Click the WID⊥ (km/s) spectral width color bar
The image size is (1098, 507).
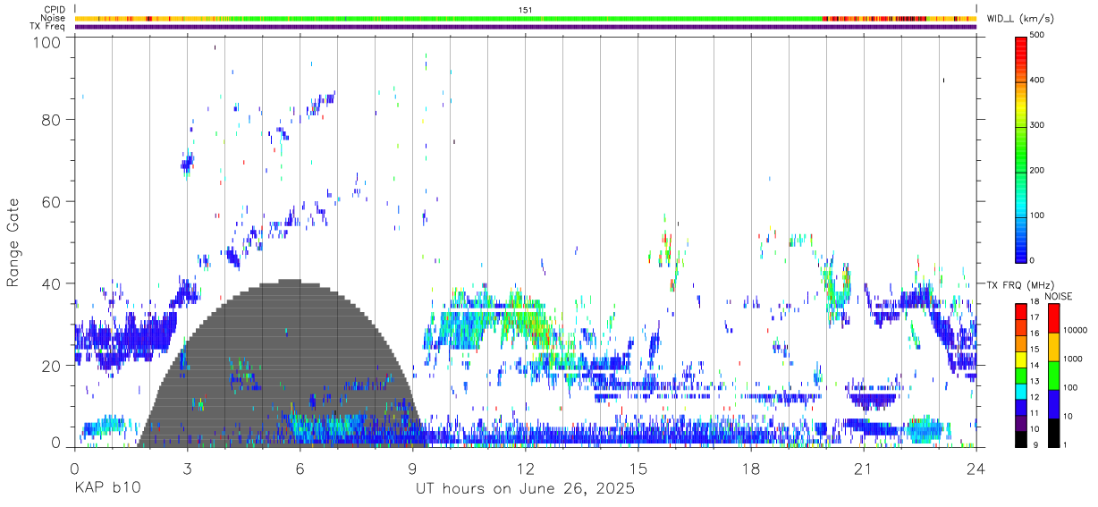tap(1021, 148)
